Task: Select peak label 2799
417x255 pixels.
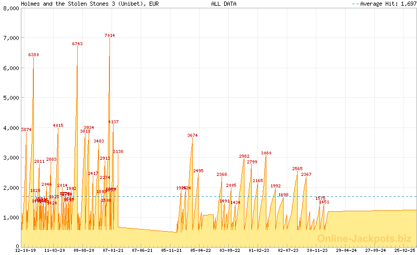Action: tap(252, 162)
